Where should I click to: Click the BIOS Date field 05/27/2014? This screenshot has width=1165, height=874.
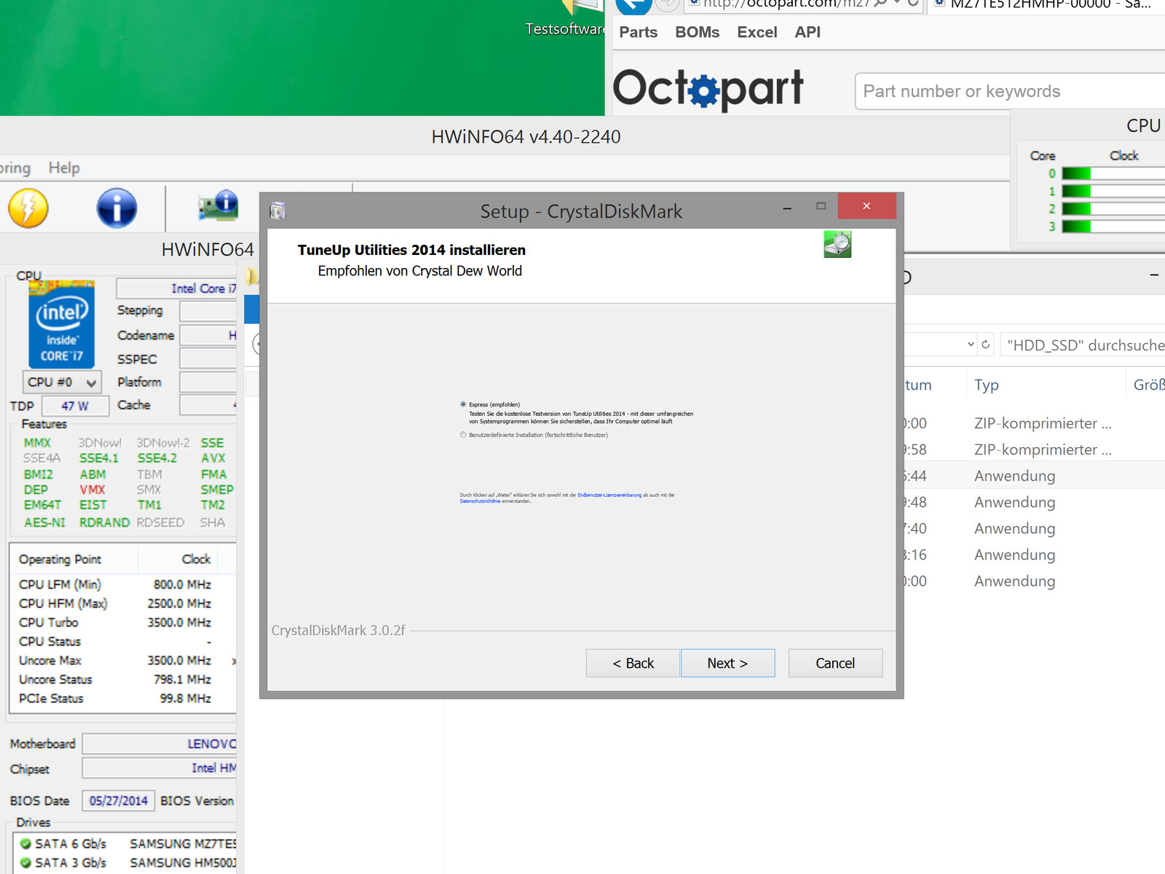(x=118, y=800)
